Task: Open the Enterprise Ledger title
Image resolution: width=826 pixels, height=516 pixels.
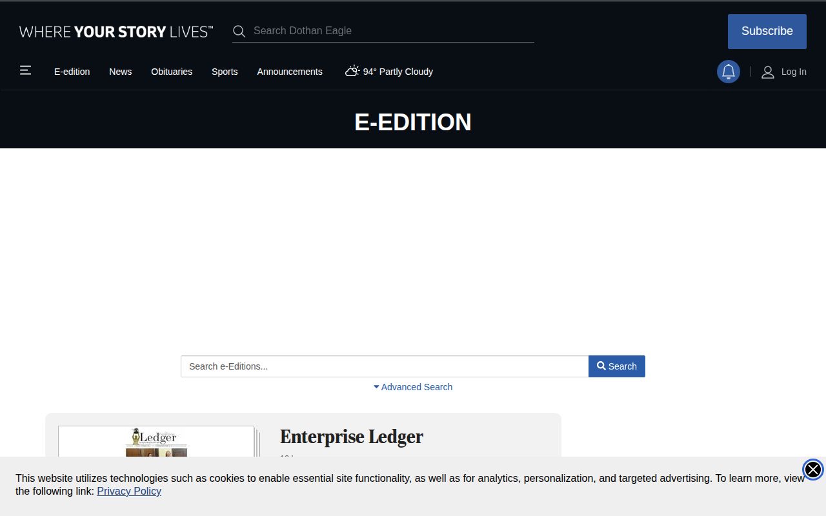Action: (352, 437)
